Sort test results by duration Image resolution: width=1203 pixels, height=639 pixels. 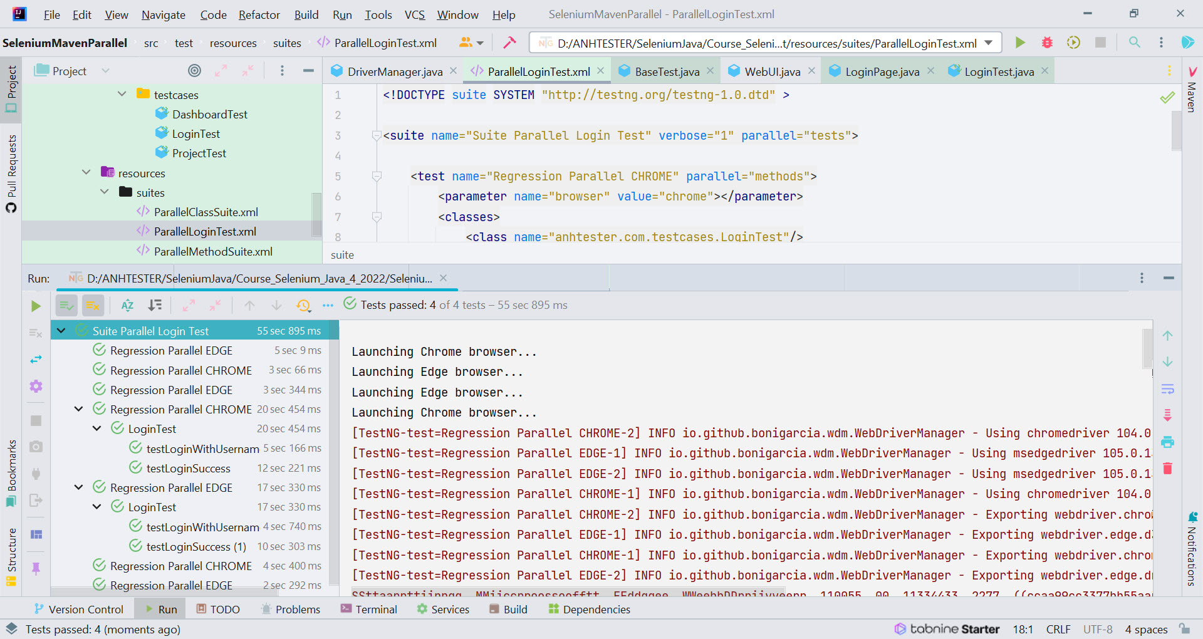(x=155, y=306)
